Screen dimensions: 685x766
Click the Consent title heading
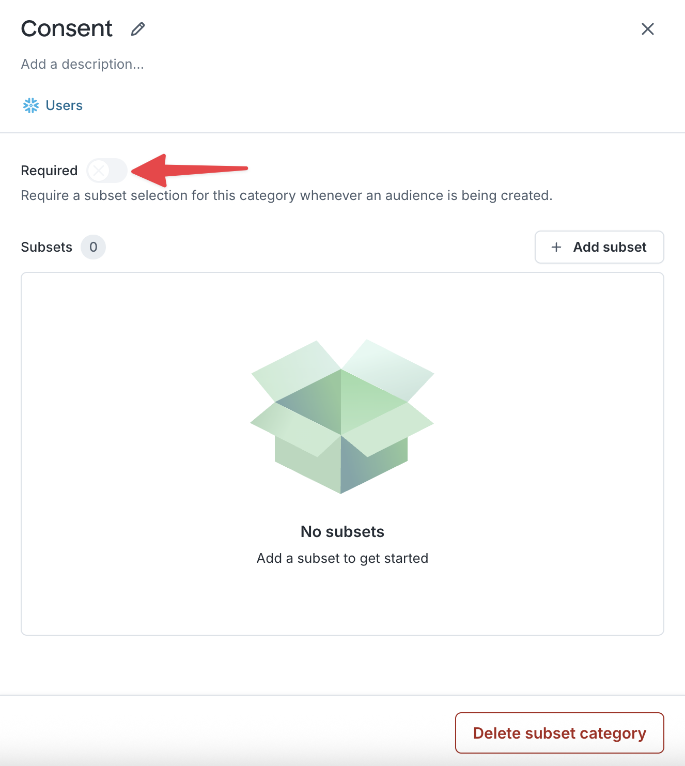tap(67, 29)
